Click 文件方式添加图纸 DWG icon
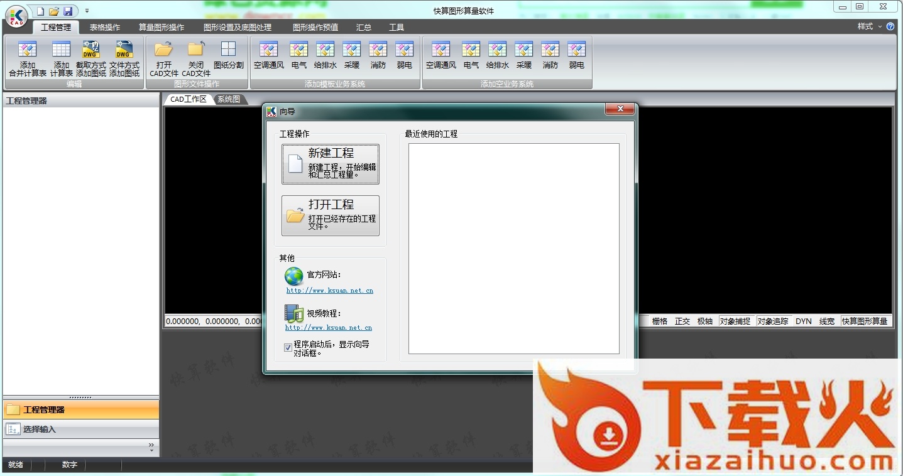 pos(124,59)
